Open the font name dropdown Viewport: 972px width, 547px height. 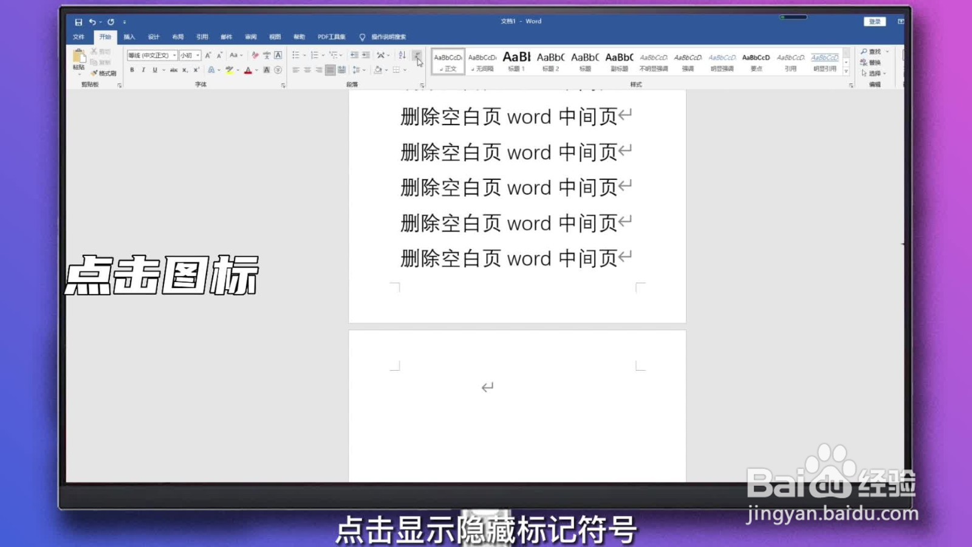point(174,55)
